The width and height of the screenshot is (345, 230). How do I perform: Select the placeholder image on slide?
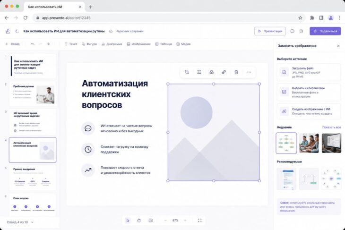click(214, 132)
